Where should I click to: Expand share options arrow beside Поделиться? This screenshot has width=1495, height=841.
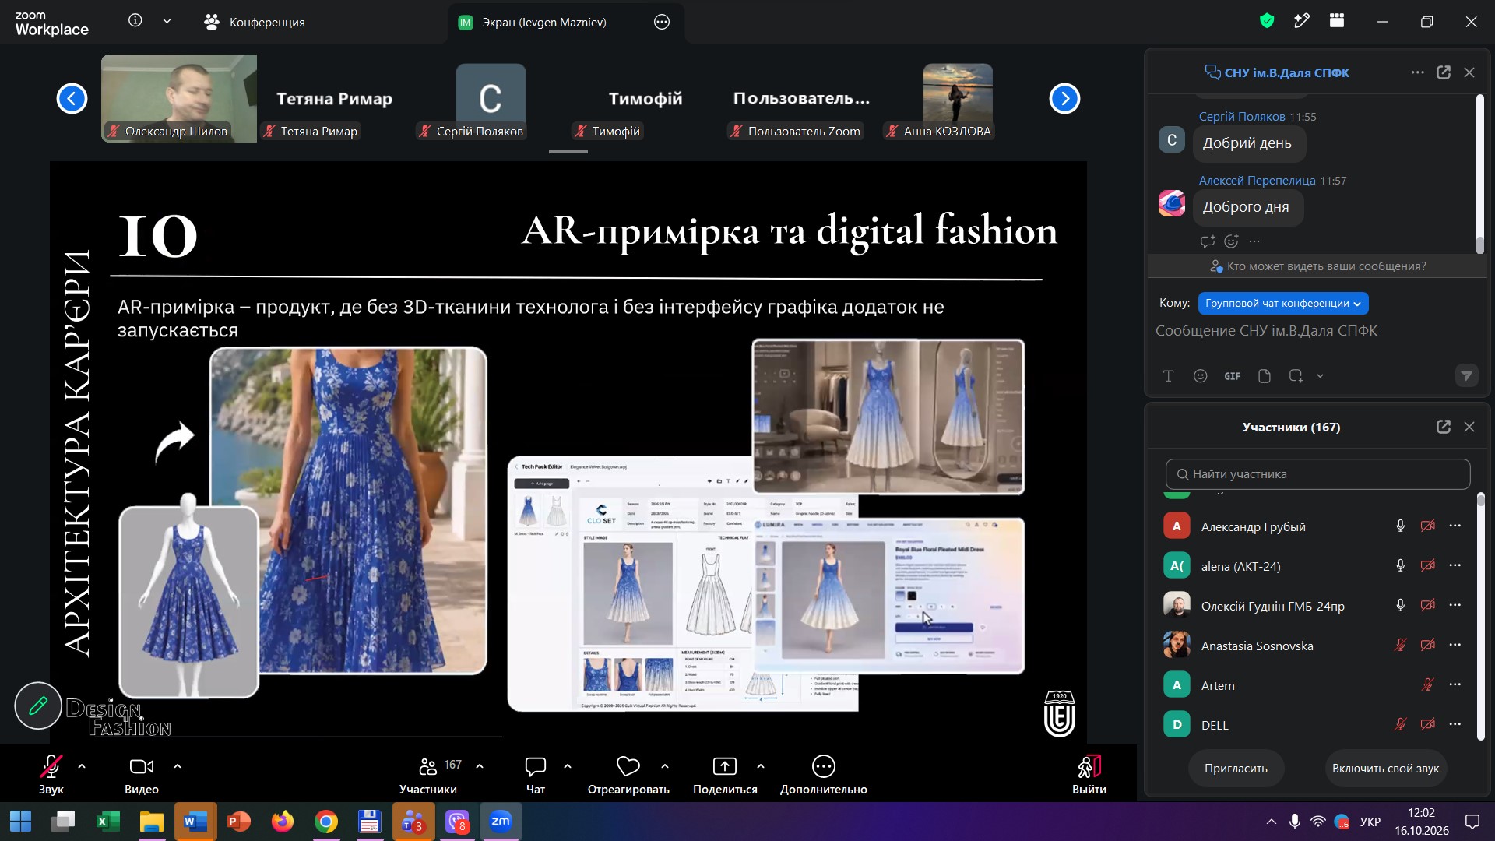pyautogui.click(x=760, y=766)
